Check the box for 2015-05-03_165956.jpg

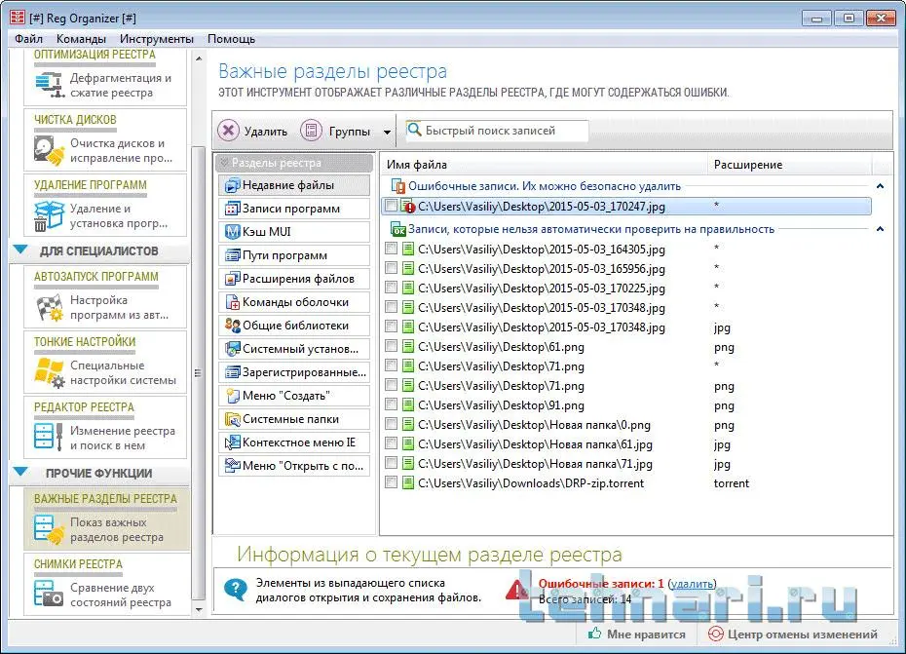[392, 268]
